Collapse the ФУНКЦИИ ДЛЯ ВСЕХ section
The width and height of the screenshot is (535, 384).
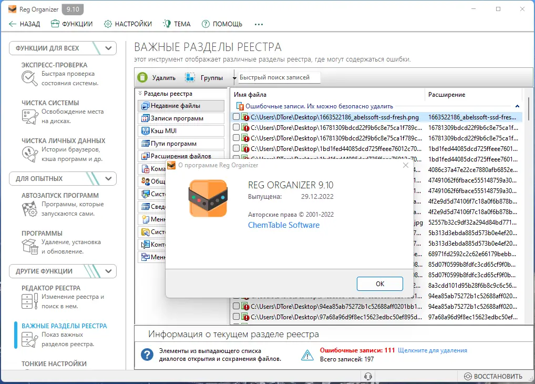[x=108, y=48]
